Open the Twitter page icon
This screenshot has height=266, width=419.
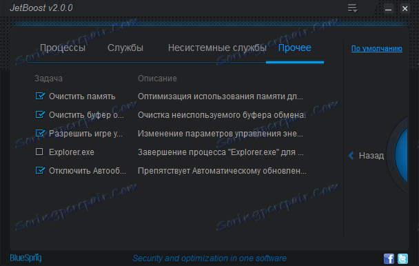click(402, 258)
